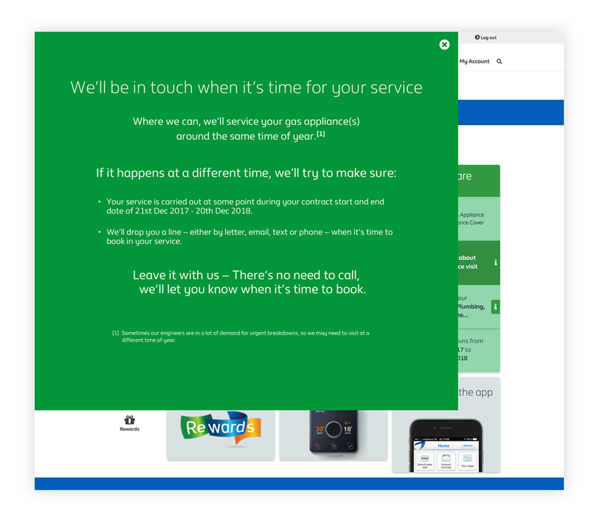Open the Hive thermostat tile
The image size is (598, 523).
click(x=333, y=434)
